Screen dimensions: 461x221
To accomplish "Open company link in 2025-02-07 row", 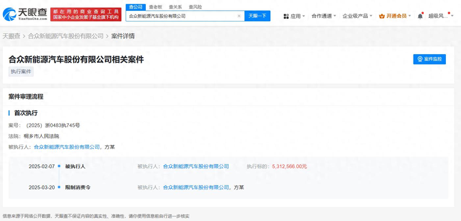I will point(196,166).
